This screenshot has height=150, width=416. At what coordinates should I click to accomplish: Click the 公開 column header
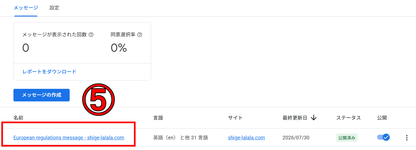[382, 118]
